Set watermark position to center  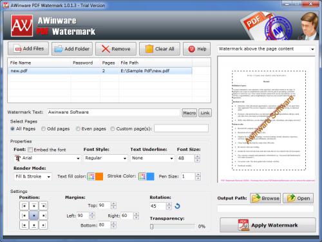click(x=33, y=216)
